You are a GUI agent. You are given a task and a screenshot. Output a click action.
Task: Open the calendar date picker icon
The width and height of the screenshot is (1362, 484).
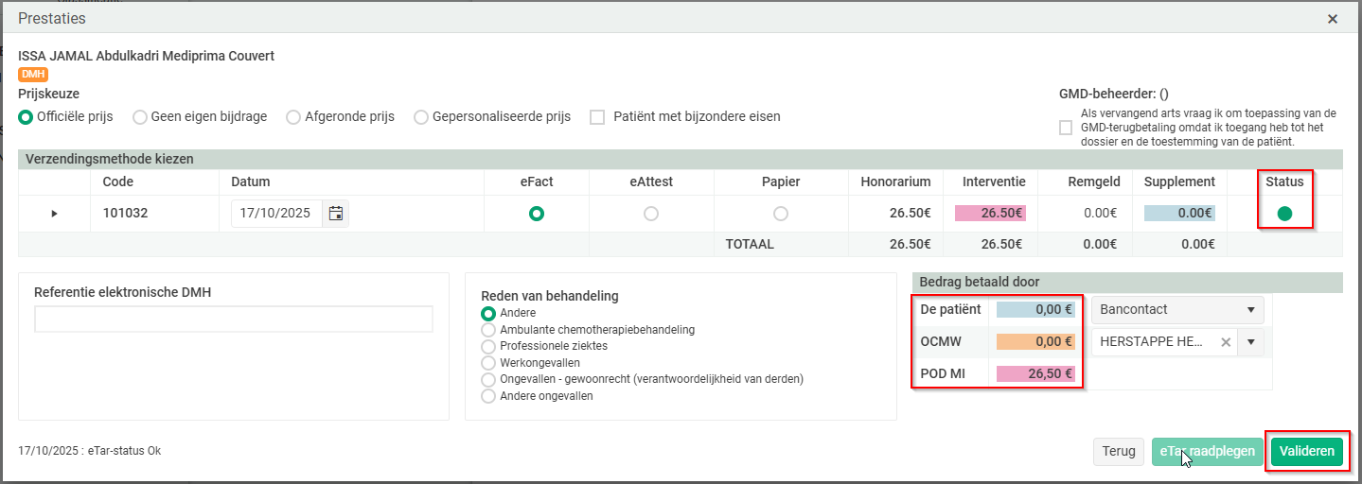pos(335,214)
